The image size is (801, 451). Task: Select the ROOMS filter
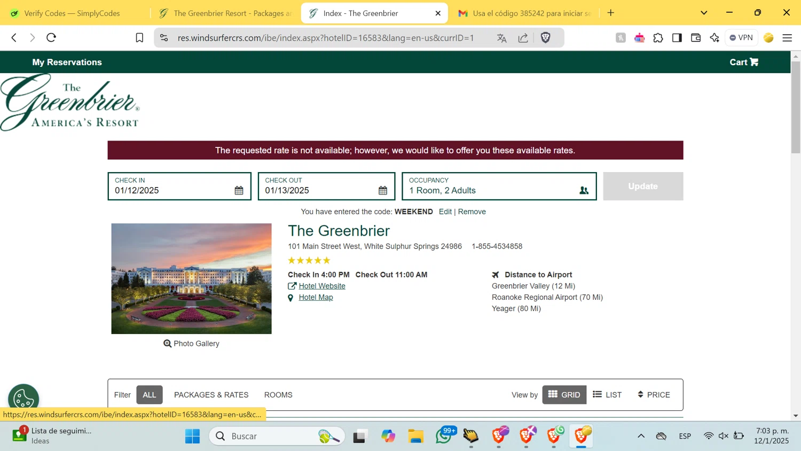point(278,395)
